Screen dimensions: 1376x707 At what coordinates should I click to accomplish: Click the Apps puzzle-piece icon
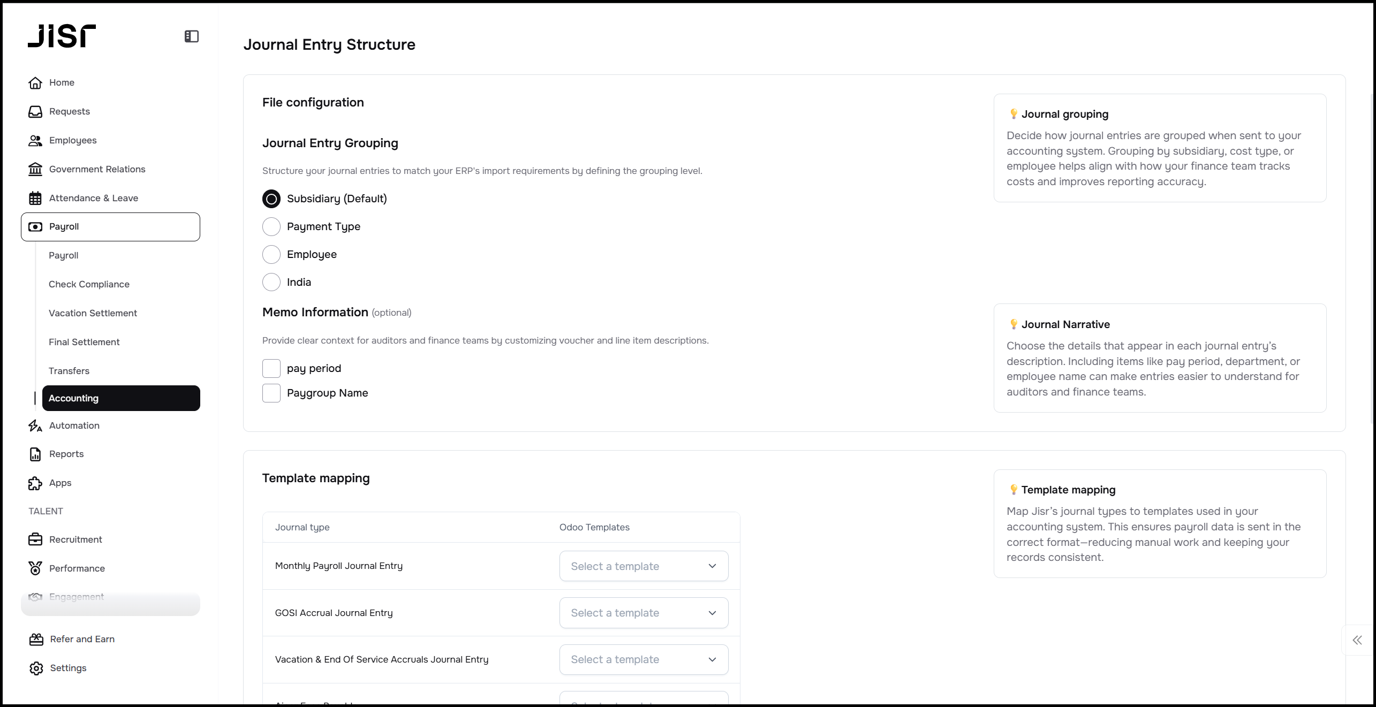click(x=35, y=483)
